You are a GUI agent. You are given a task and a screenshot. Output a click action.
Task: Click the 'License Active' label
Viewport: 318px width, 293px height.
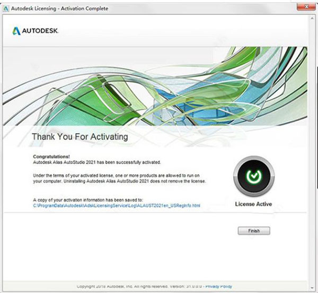tap(253, 204)
